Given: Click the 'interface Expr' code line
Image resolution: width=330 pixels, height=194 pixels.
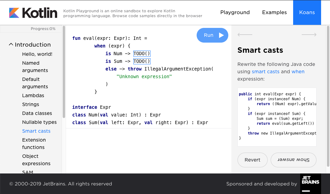Looking at the screenshot, I should (92, 107).
